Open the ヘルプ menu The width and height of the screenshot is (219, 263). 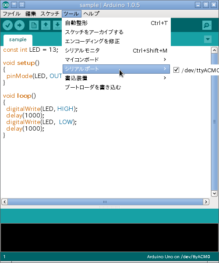pos(91,14)
